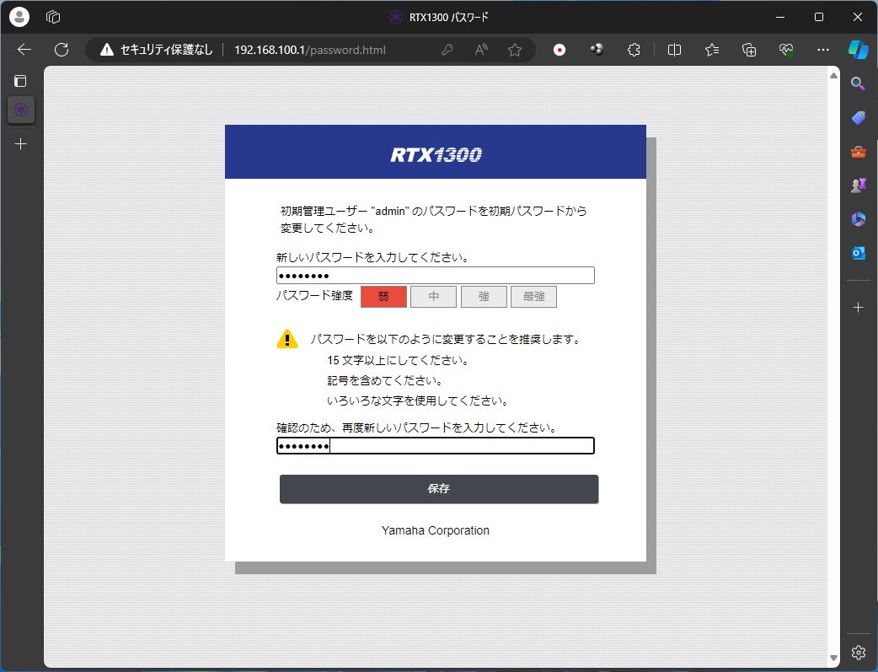Open the Copilot icon
This screenshot has height=672, width=878.
coord(859,49)
